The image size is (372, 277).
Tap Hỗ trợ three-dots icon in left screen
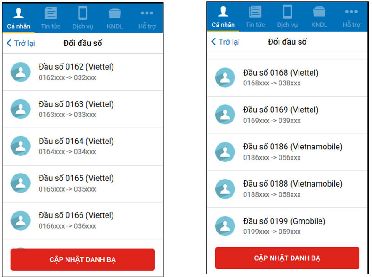(147, 13)
